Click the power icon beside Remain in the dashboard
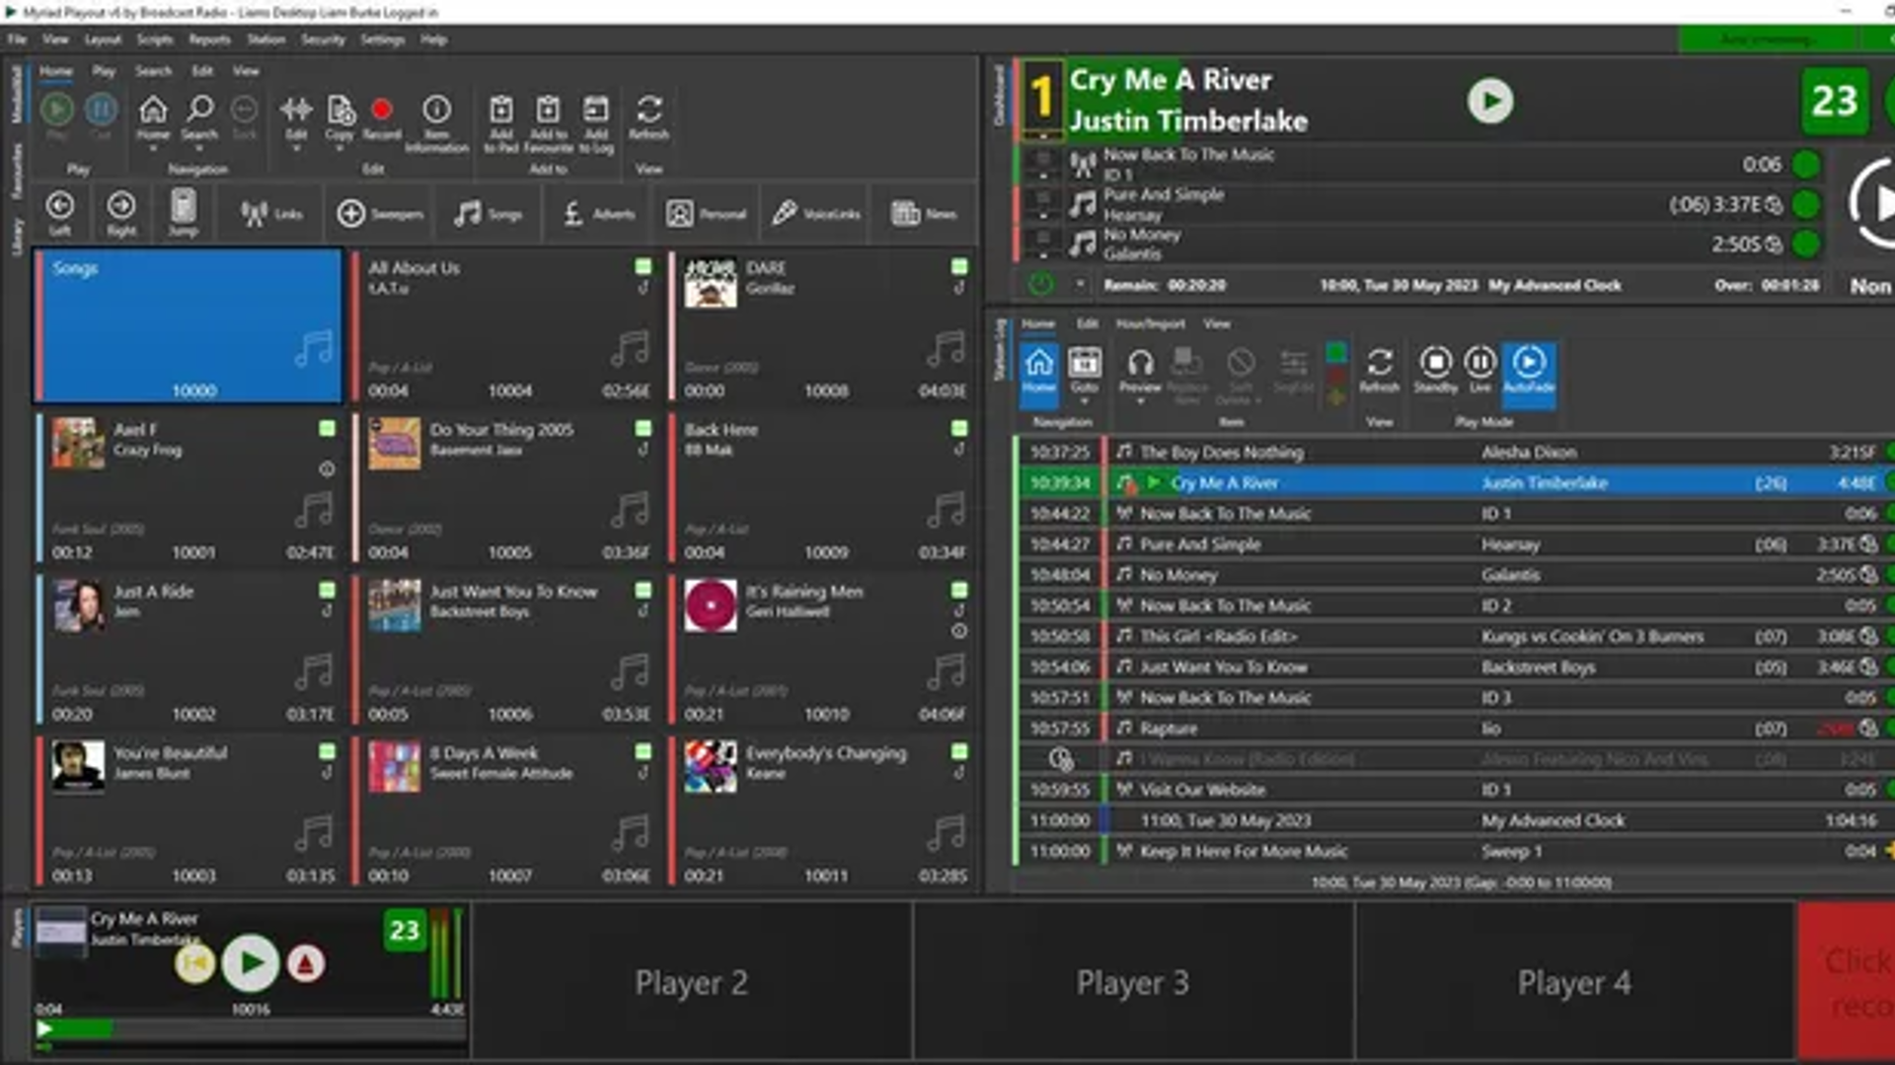The width and height of the screenshot is (1895, 1065). 1041,285
